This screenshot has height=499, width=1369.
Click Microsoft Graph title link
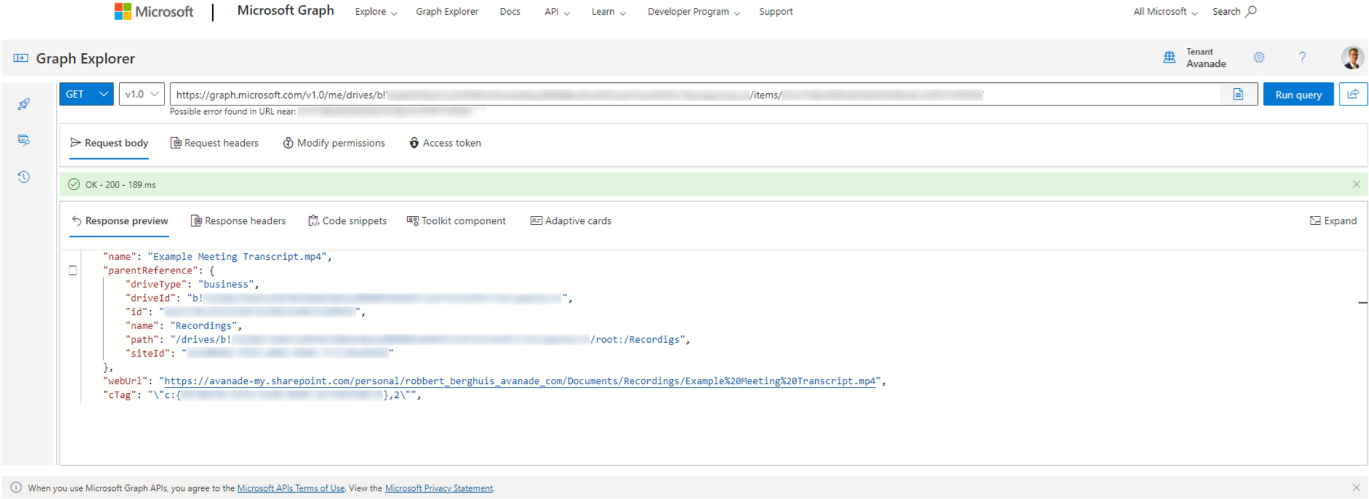pos(286,10)
